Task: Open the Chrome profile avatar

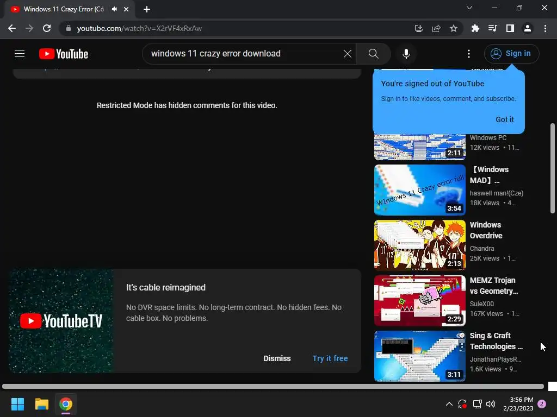Action: tap(528, 28)
